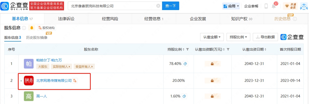Click the 高 avatar for 高一人
The image size is (309, 104).
point(29,96)
